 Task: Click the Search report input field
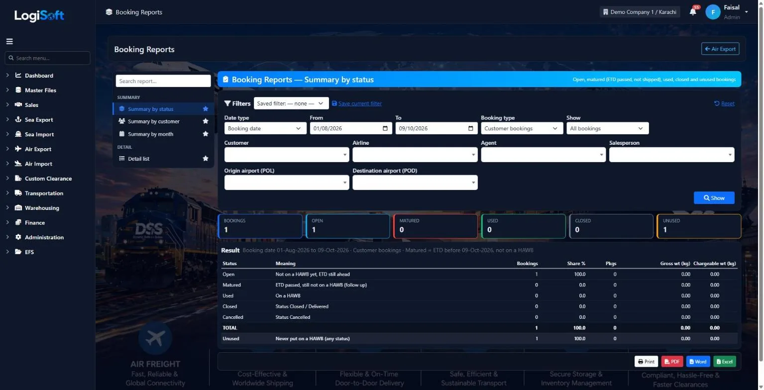(x=163, y=81)
